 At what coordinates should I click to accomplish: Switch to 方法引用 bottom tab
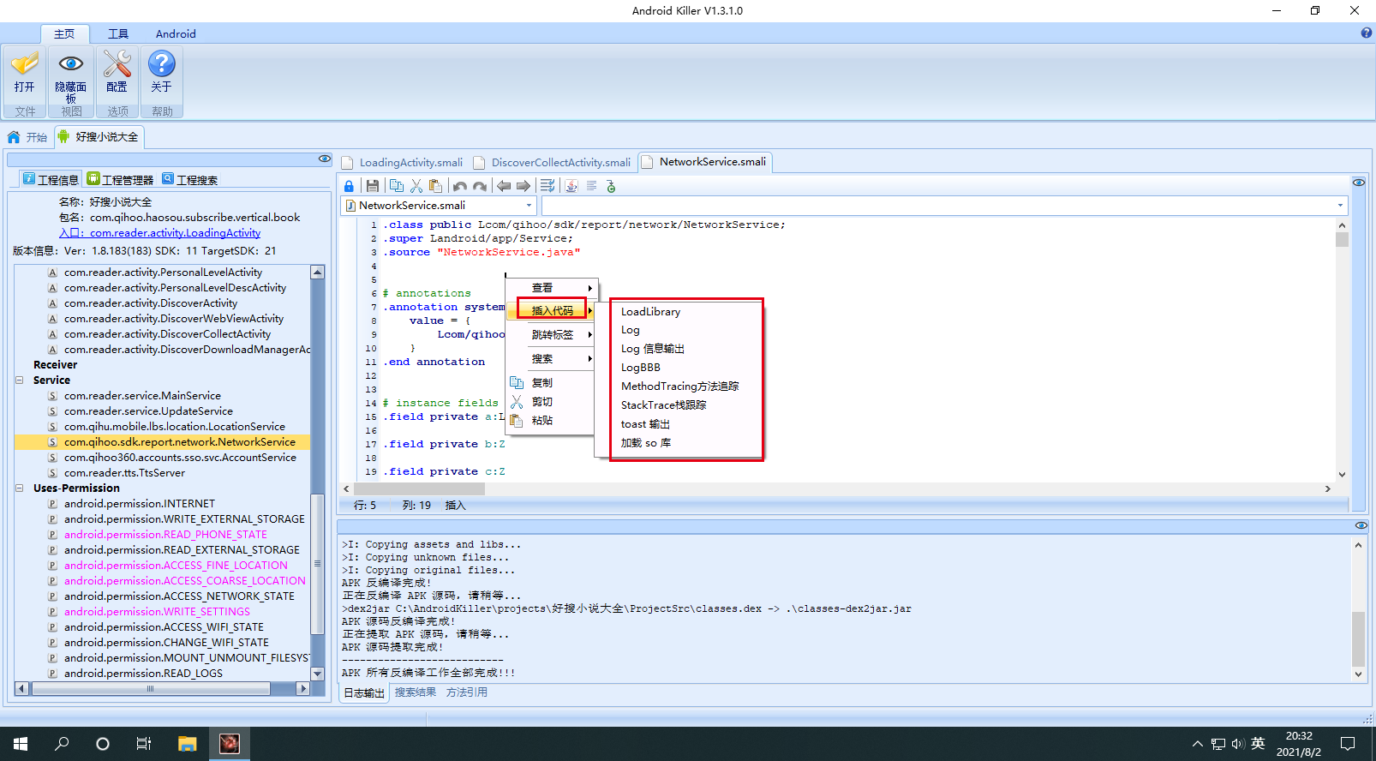coord(467,692)
